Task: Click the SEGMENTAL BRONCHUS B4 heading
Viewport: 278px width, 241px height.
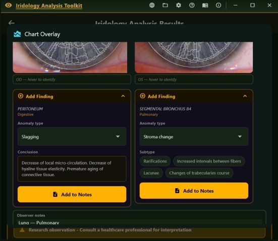Action: [165, 109]
